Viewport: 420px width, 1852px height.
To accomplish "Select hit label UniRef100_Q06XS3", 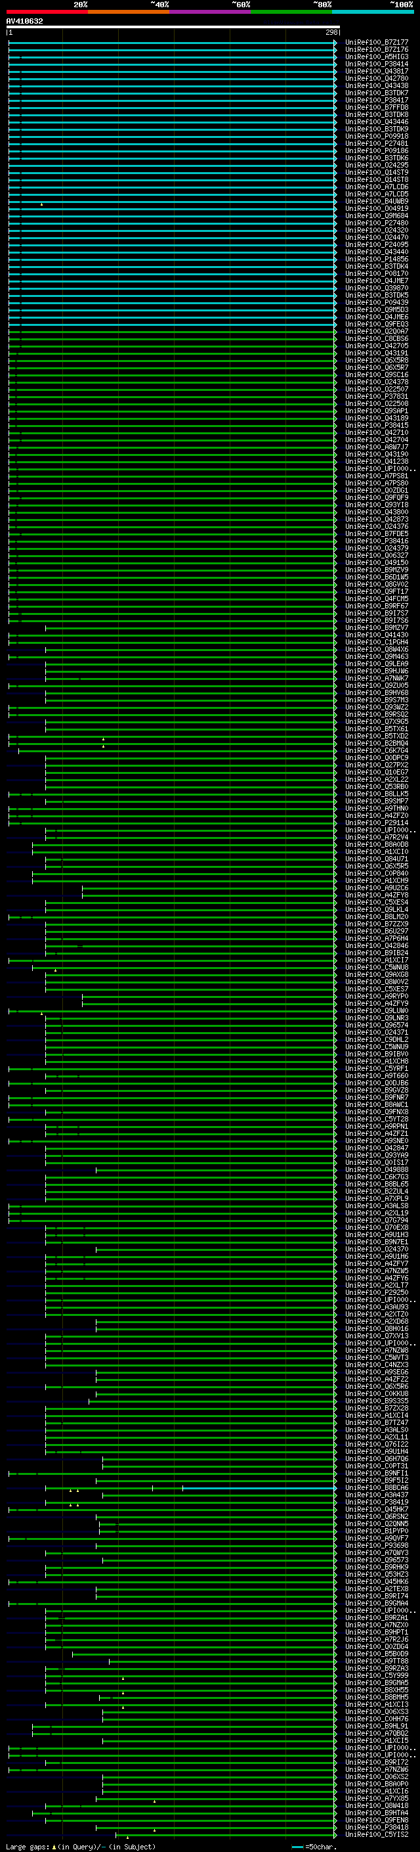I will coord(377,1711).
